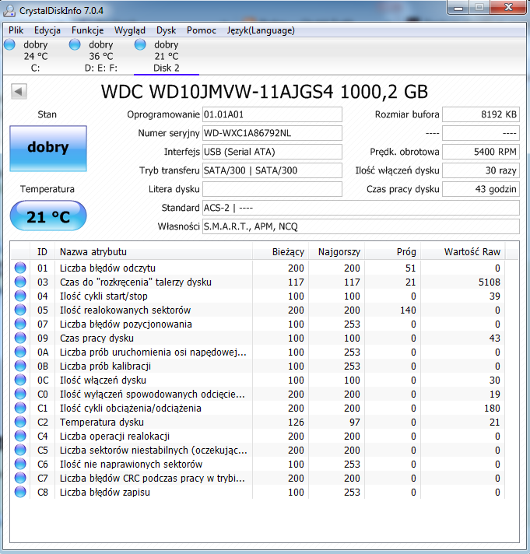Click the empty Litera dysku field
The height and width of the screenshot is (554, 530).
tap(272, 189)
